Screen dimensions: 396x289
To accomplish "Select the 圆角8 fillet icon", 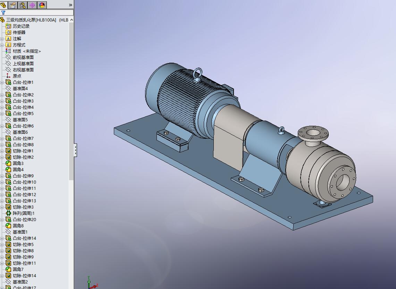I will coord(8,226).
